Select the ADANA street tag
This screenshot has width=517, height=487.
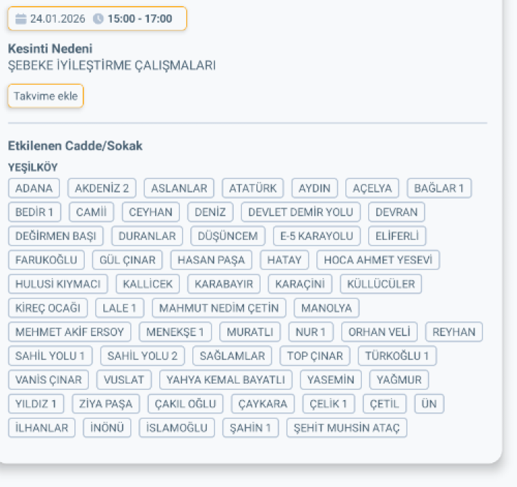click(x=34, y=188)
